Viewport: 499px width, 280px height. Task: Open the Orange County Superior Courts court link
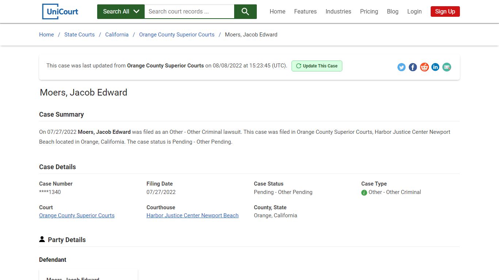pos(77,215)
